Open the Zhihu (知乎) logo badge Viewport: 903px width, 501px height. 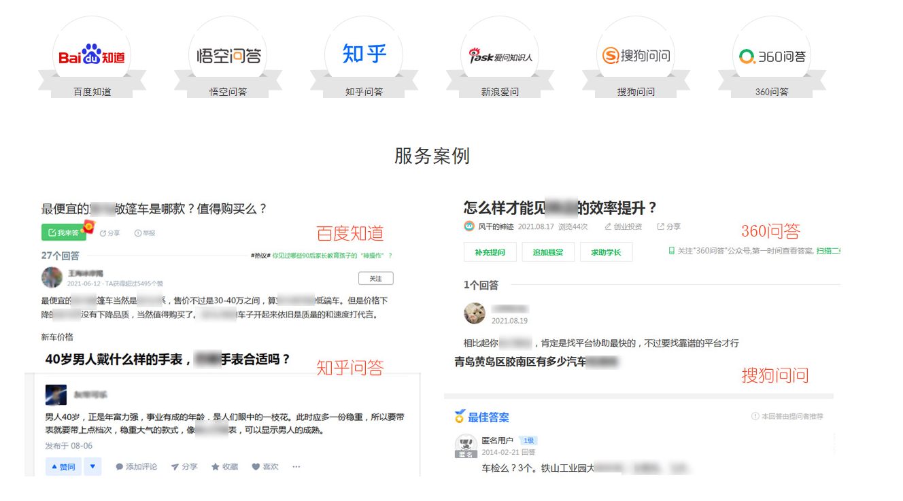coord(364,54)
